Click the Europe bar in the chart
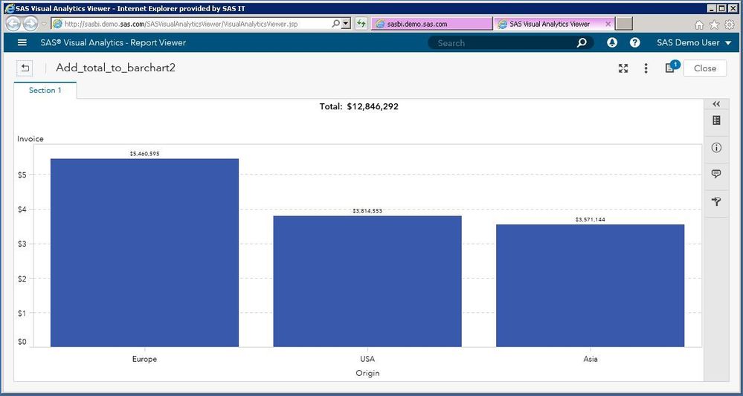Image resolution: width=743 pixels, height=396 pixels. [144, 253]
